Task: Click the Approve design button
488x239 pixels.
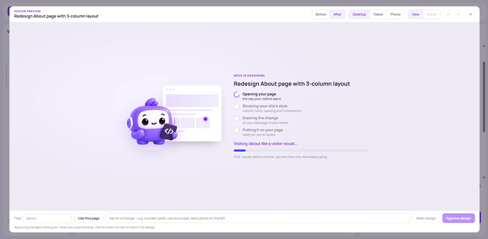Action: 458,218
